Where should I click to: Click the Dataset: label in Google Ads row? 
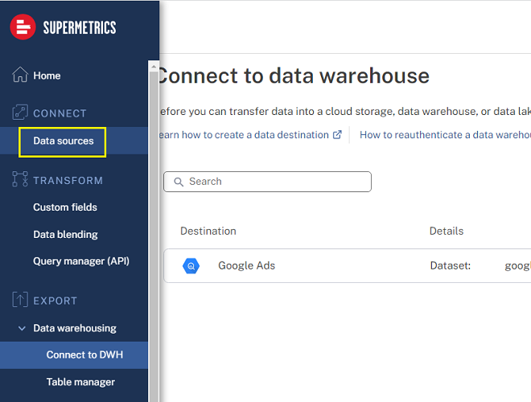tap(451, 265)
